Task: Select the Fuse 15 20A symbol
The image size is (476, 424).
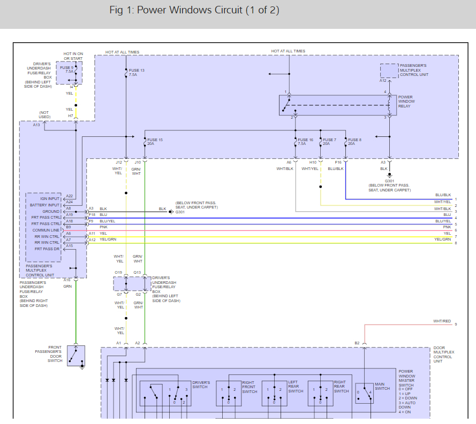Action: (x=145, y=142)
